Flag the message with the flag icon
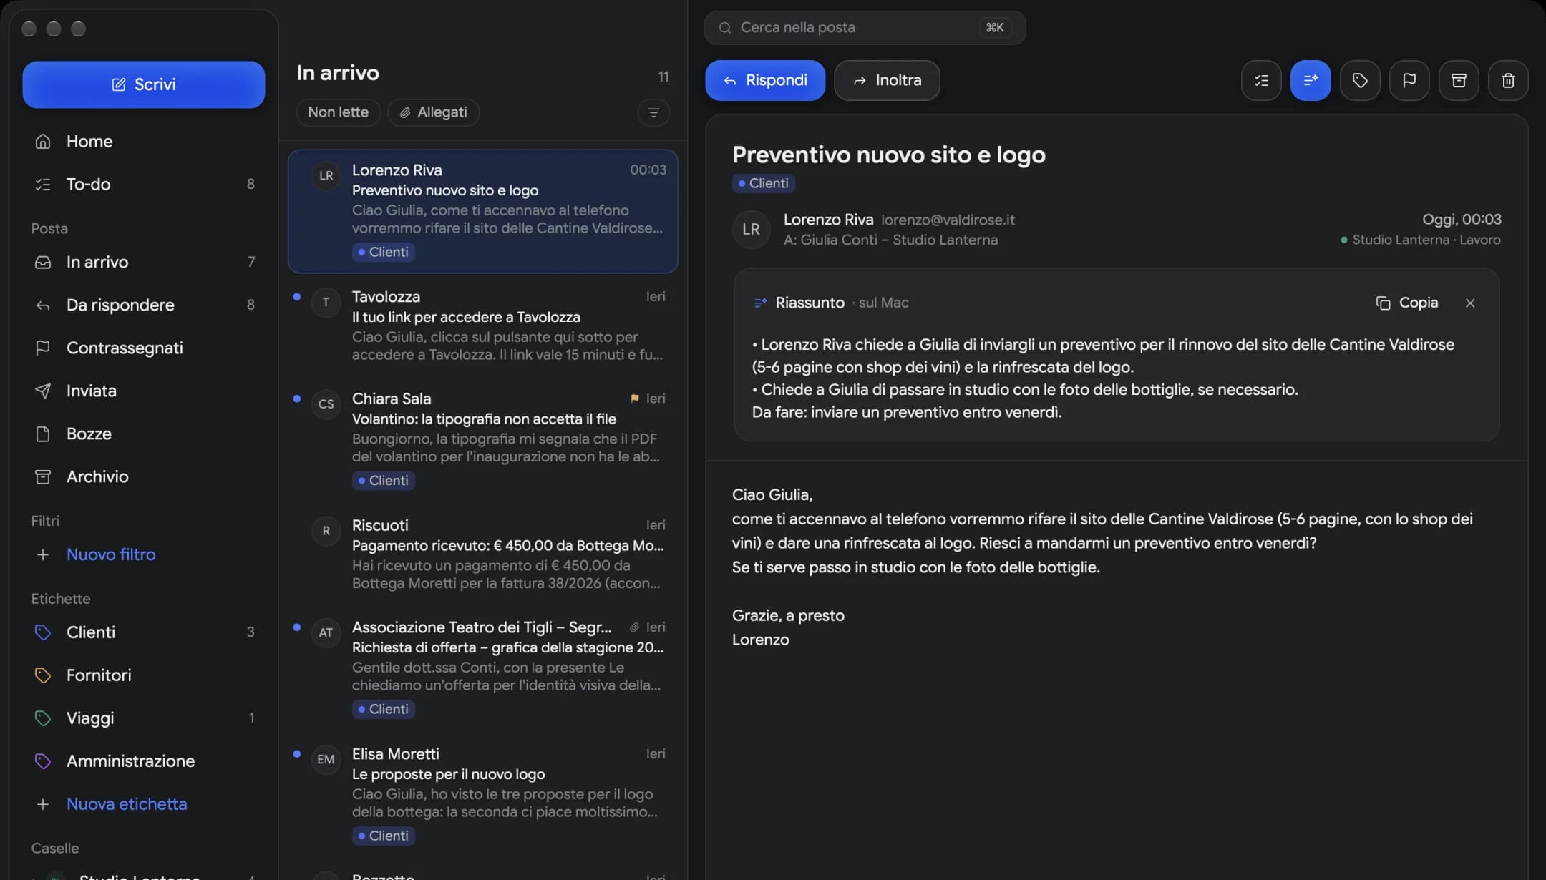This screenshot has height=880, width=1546. coord(1409,80)
